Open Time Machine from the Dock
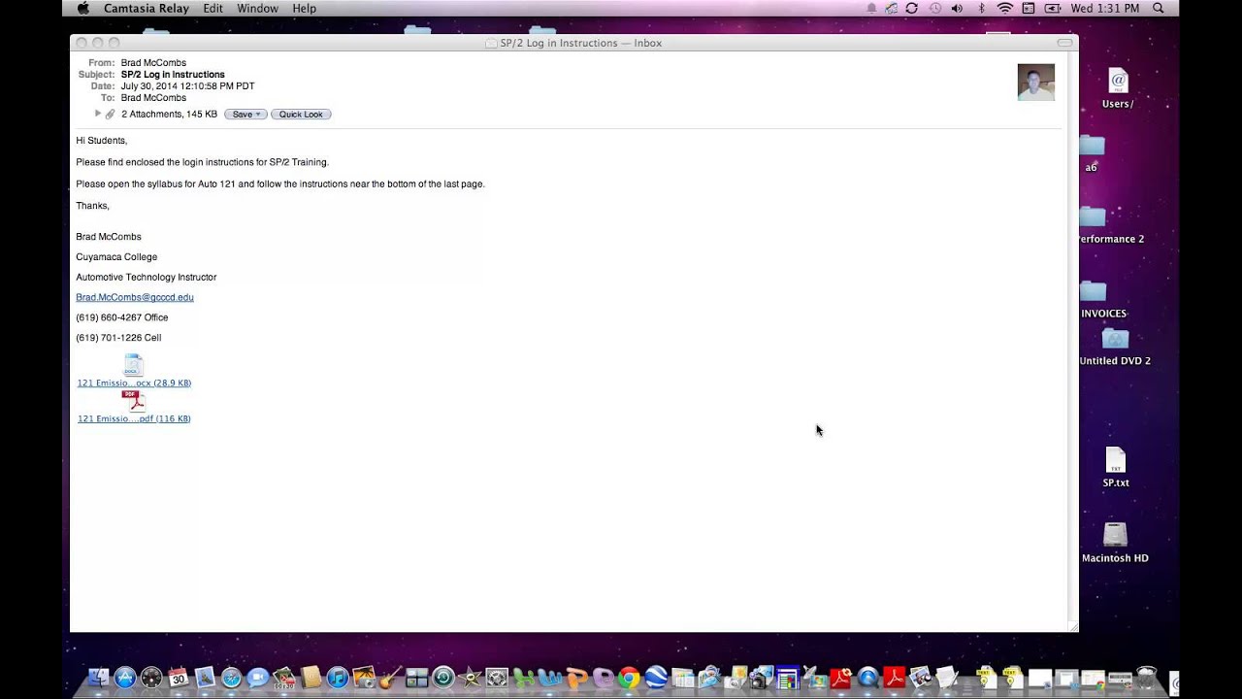1242x699 pixels. [x=442, y=678]
